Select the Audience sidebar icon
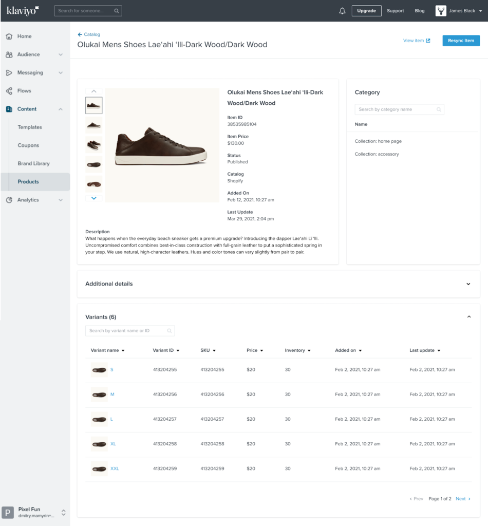This screenshot has width=488, height=526. (x=8, y=54)
